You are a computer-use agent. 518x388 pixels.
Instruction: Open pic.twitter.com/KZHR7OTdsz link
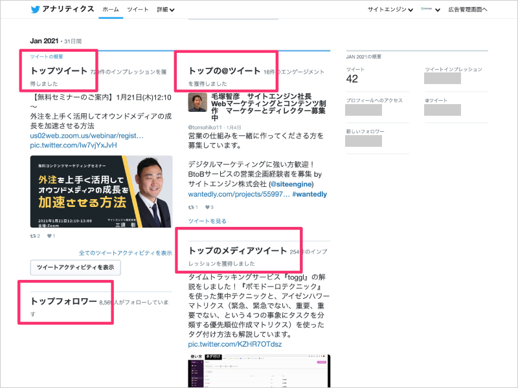(235, 344)
